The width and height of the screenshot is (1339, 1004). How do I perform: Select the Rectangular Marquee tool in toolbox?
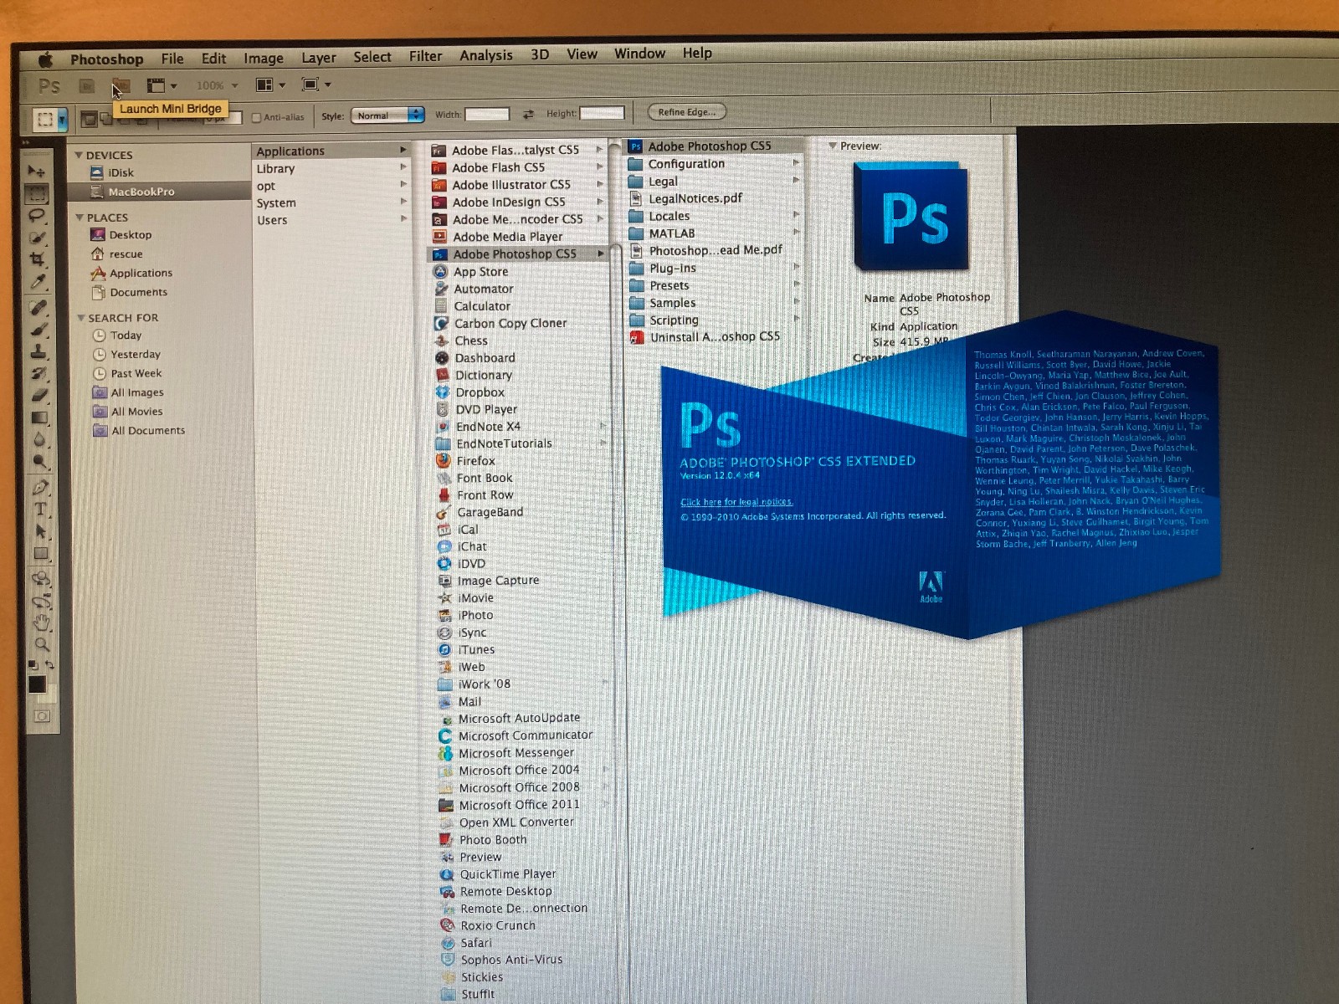point(37,194)
